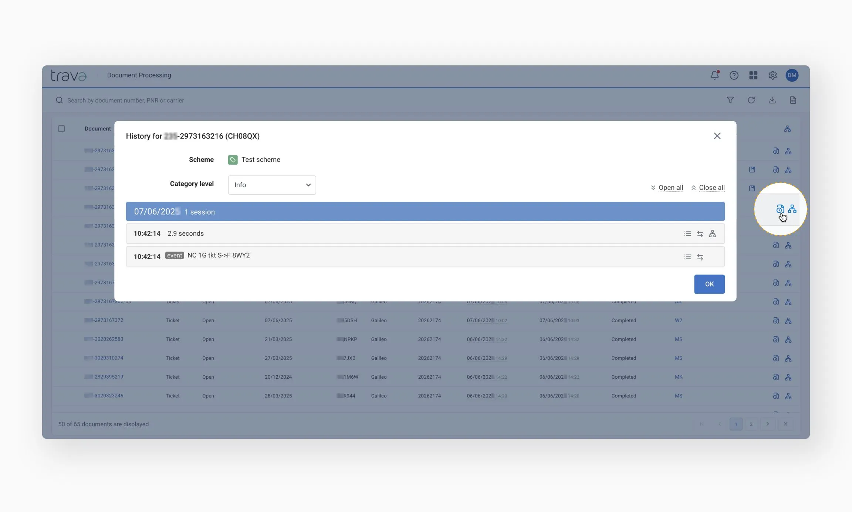852x512 pixels.
Task: Click the refresh documents icon
Action: coord(751,100)
